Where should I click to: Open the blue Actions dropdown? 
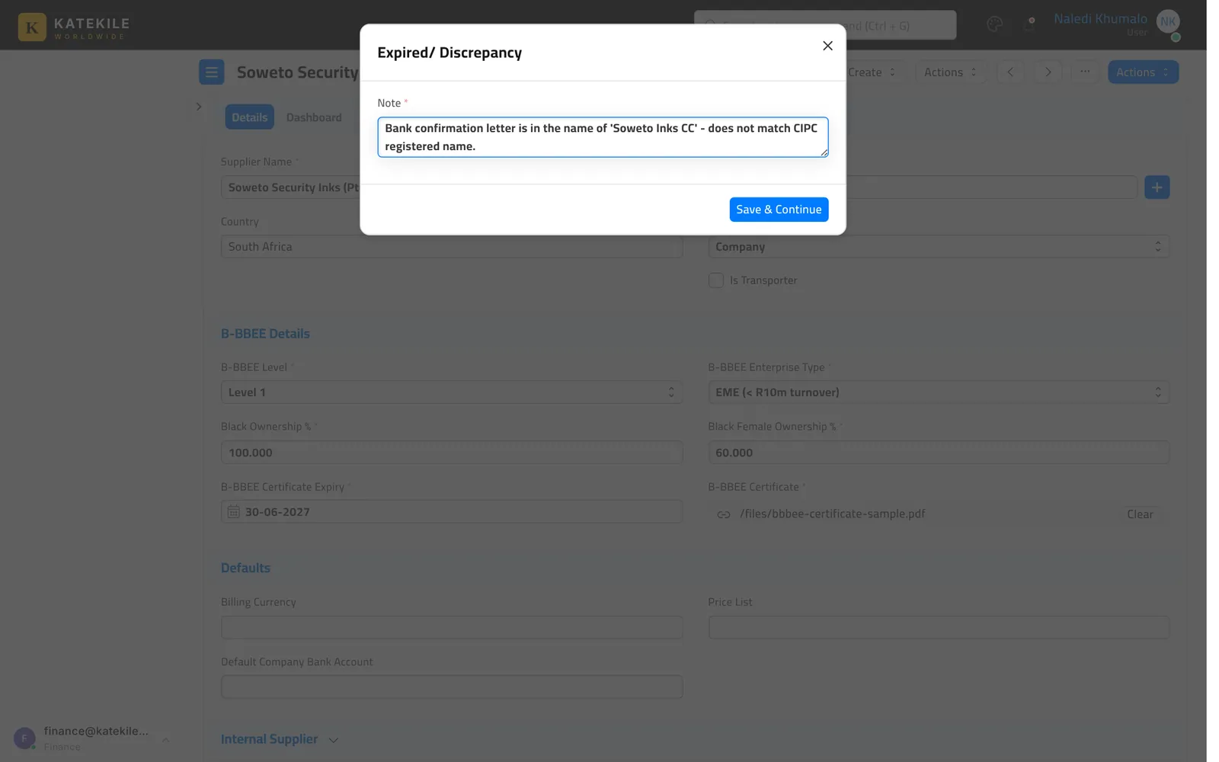point(1143,72)
